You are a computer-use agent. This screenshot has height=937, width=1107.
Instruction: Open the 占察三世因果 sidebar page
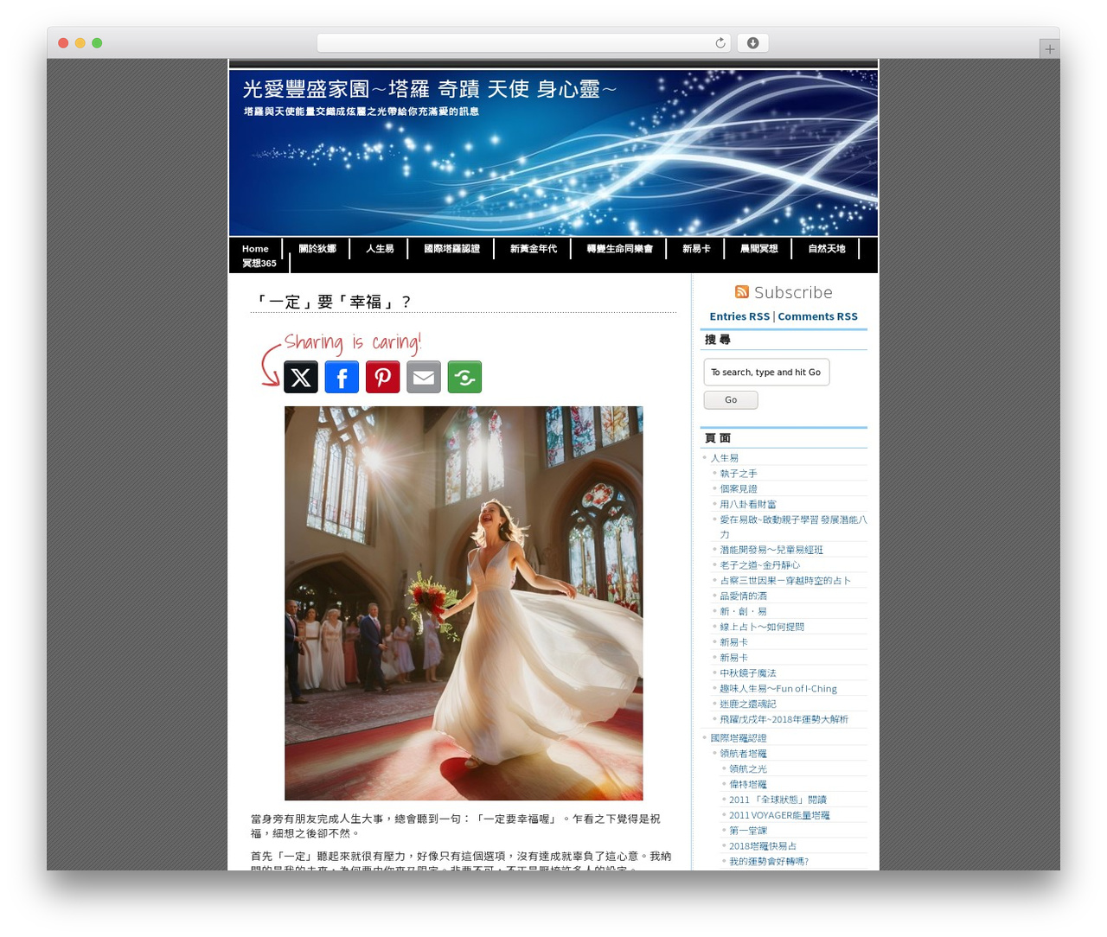click(785, 581)
